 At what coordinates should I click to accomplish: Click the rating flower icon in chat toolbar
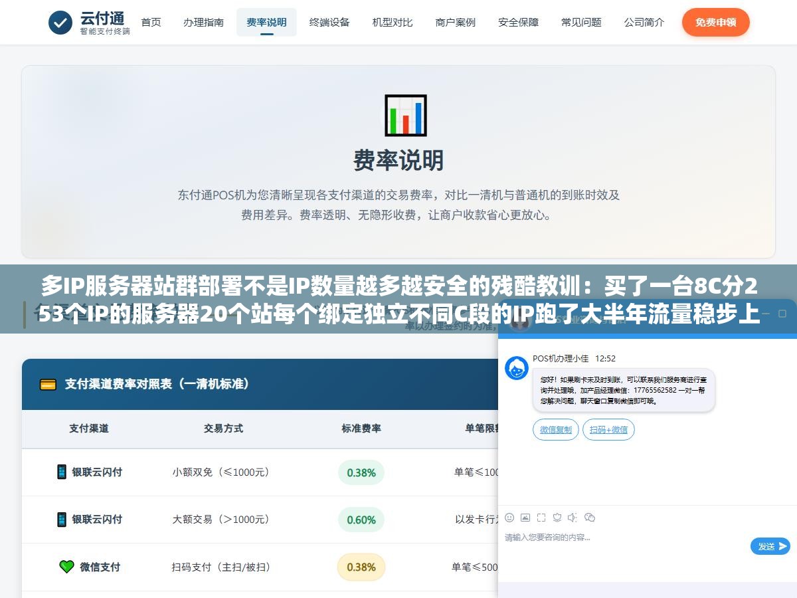557,517
